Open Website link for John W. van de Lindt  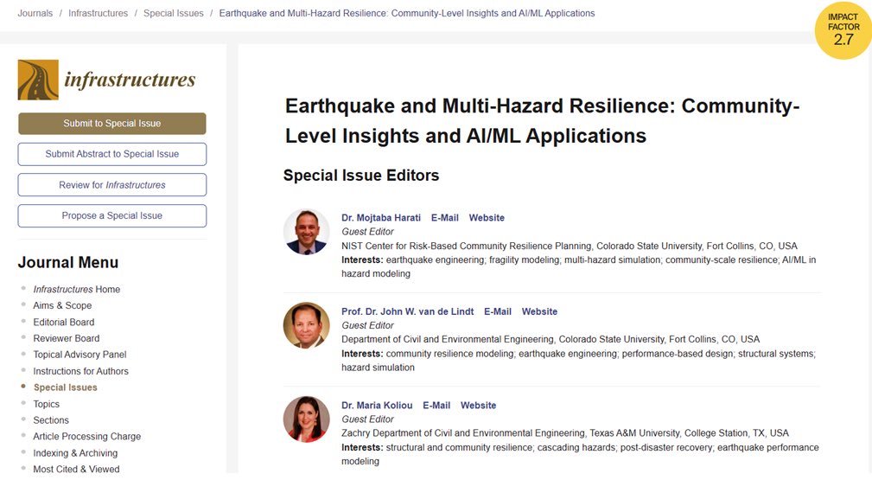click(x=539, y=312)
